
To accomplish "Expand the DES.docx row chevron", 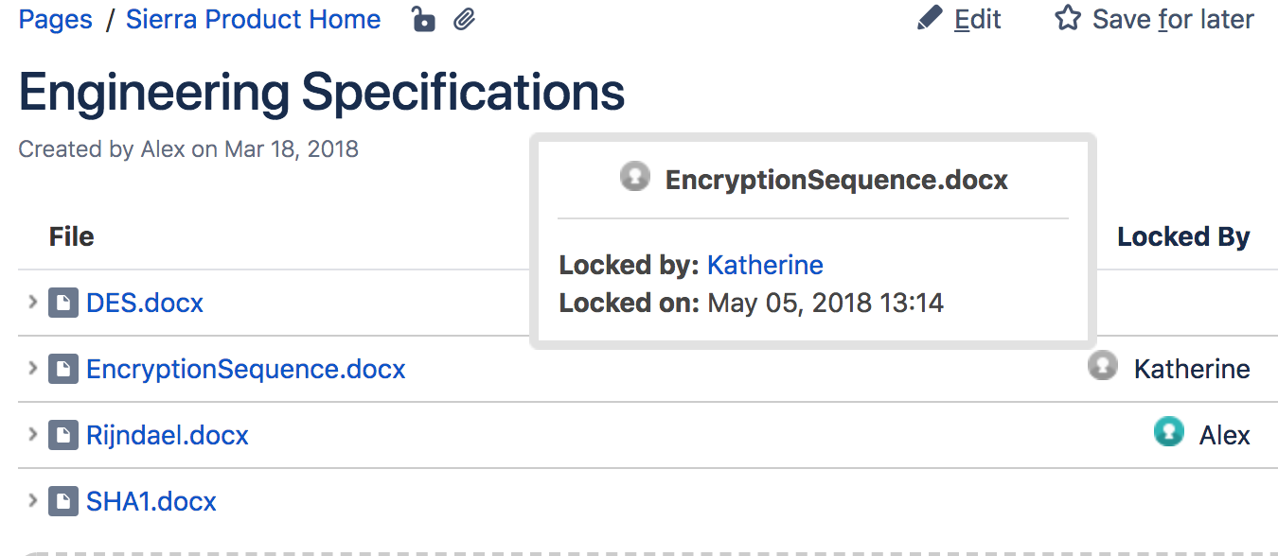I will click(32, 303).
